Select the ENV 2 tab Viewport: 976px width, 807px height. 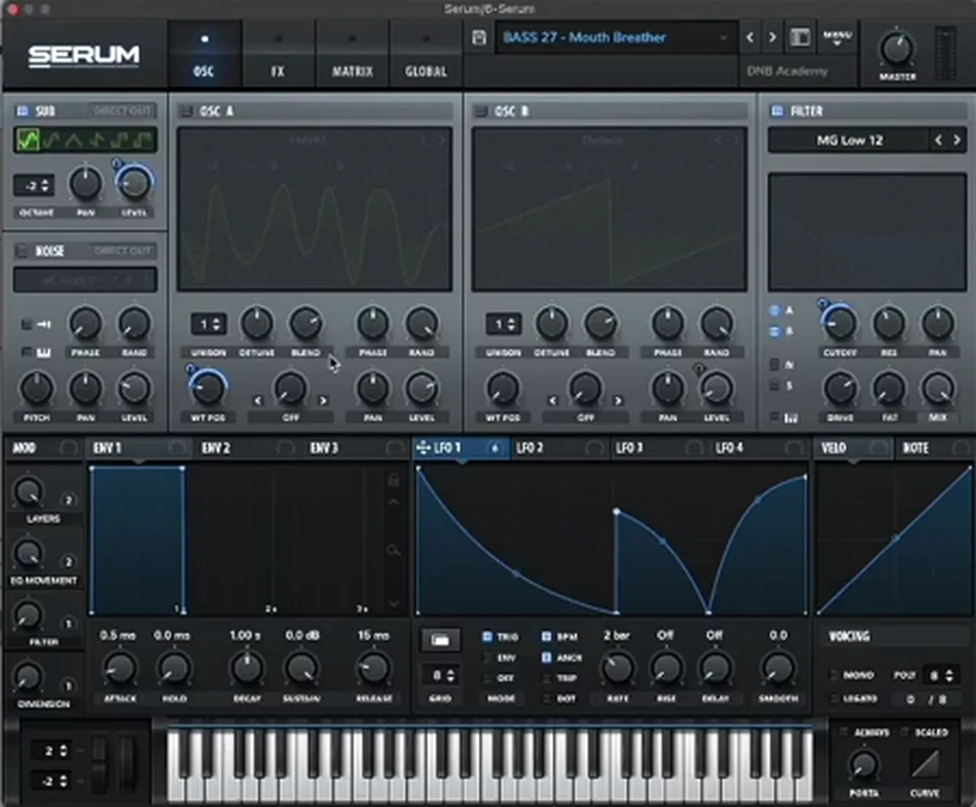coord(246,448)
